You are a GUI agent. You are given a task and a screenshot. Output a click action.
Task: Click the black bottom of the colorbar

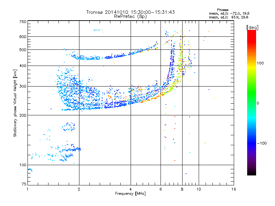pos(252,173)
